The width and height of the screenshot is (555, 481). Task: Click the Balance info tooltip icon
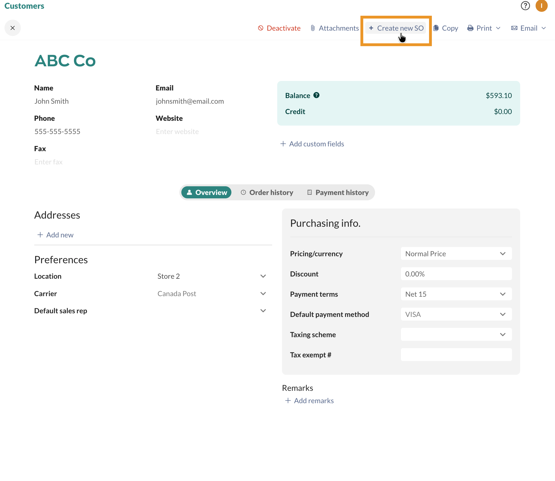[316, 95]
